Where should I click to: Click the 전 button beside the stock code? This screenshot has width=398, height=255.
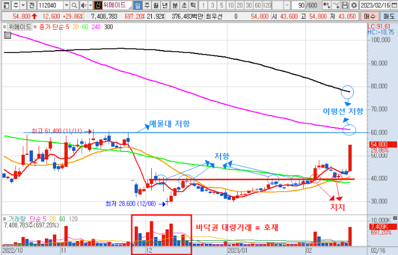pyautogui.click(x=32, y=5)
